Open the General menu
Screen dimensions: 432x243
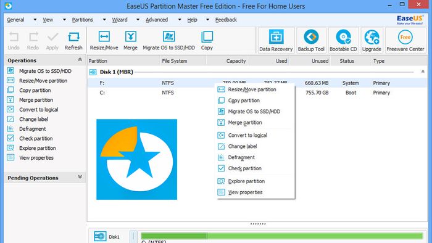[15, 20]
